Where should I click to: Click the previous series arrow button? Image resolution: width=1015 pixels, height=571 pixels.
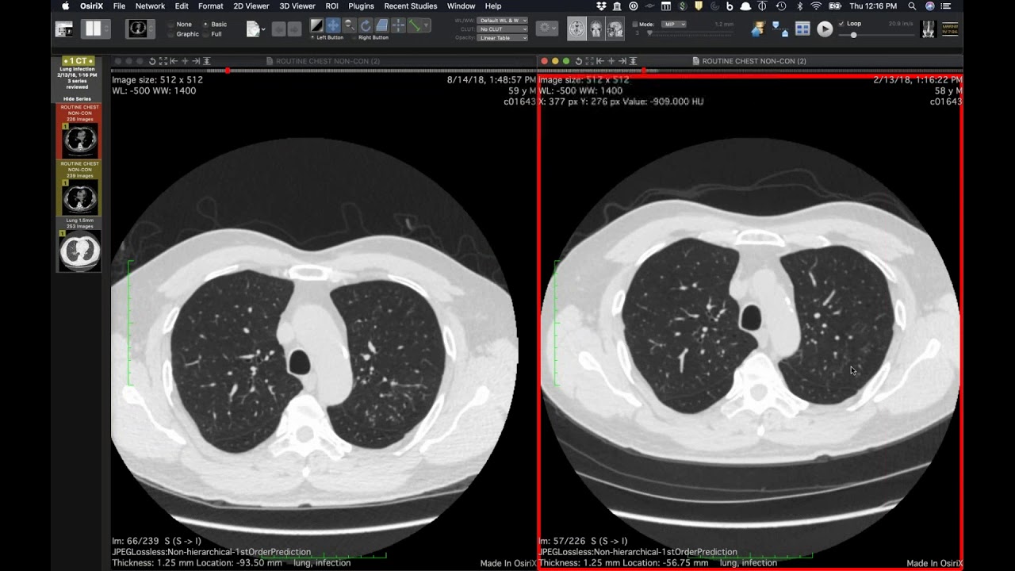pos(278,29)
